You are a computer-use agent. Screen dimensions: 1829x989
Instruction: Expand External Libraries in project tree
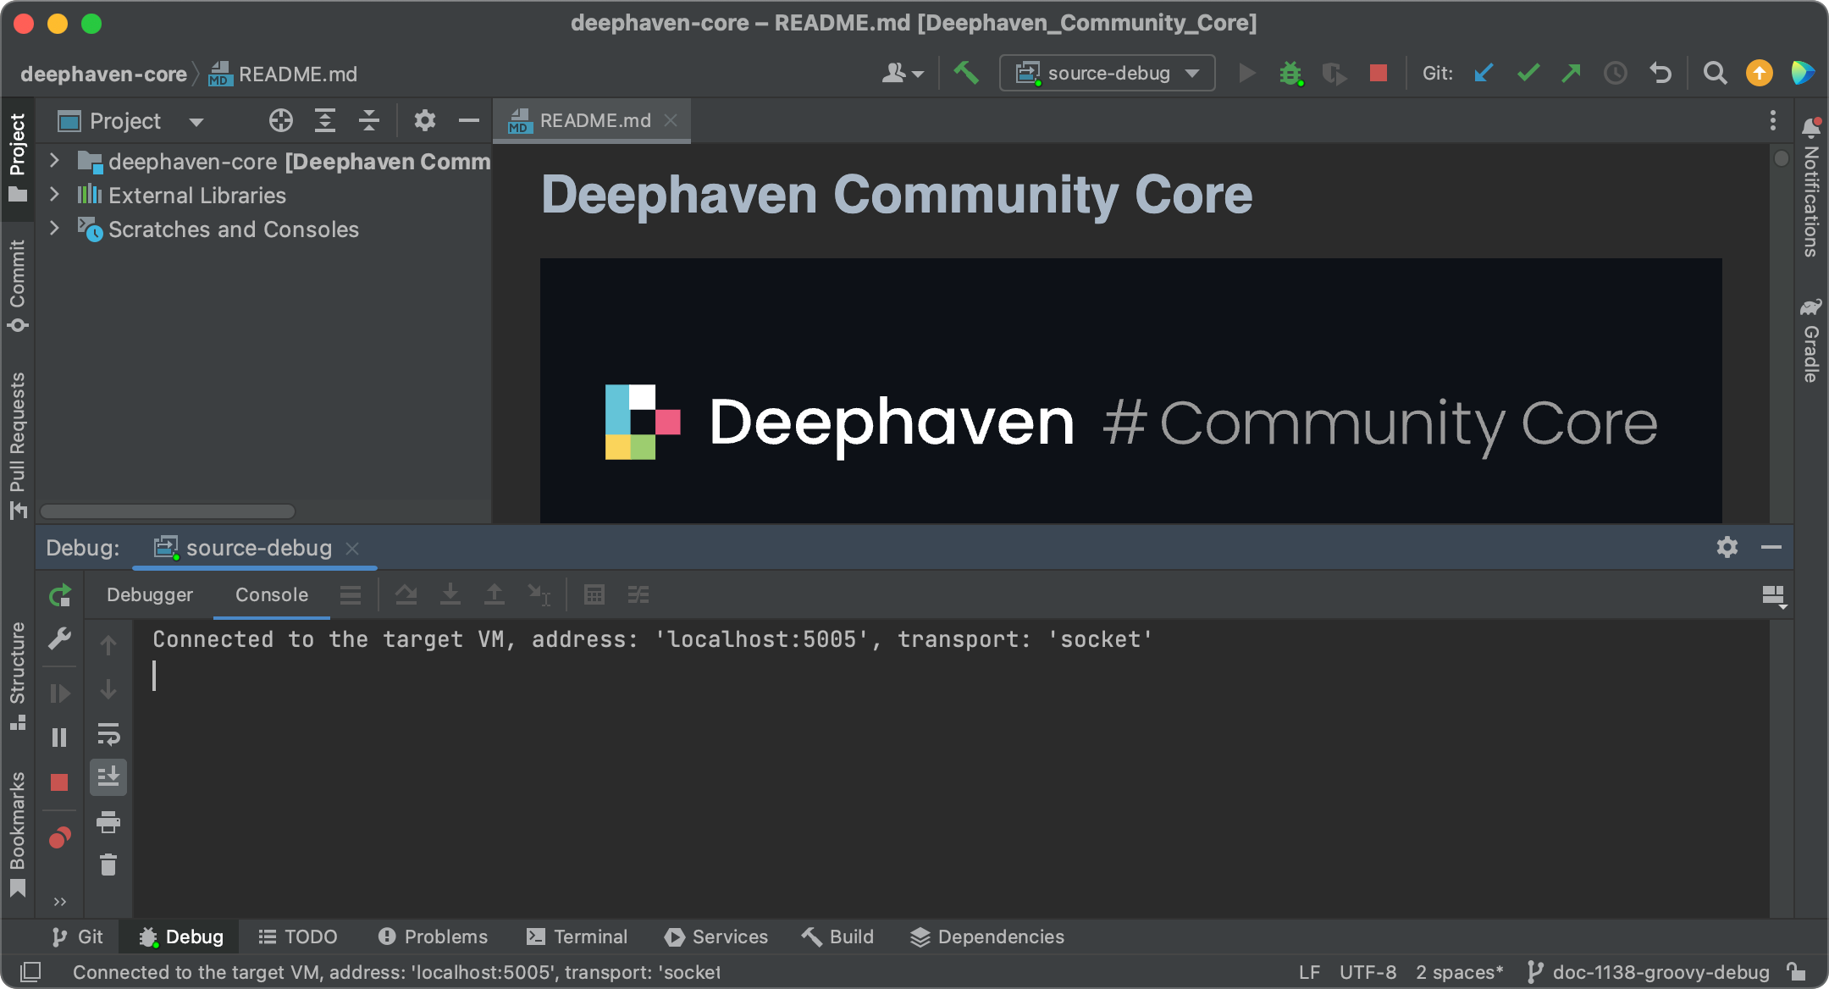[54, 195]
